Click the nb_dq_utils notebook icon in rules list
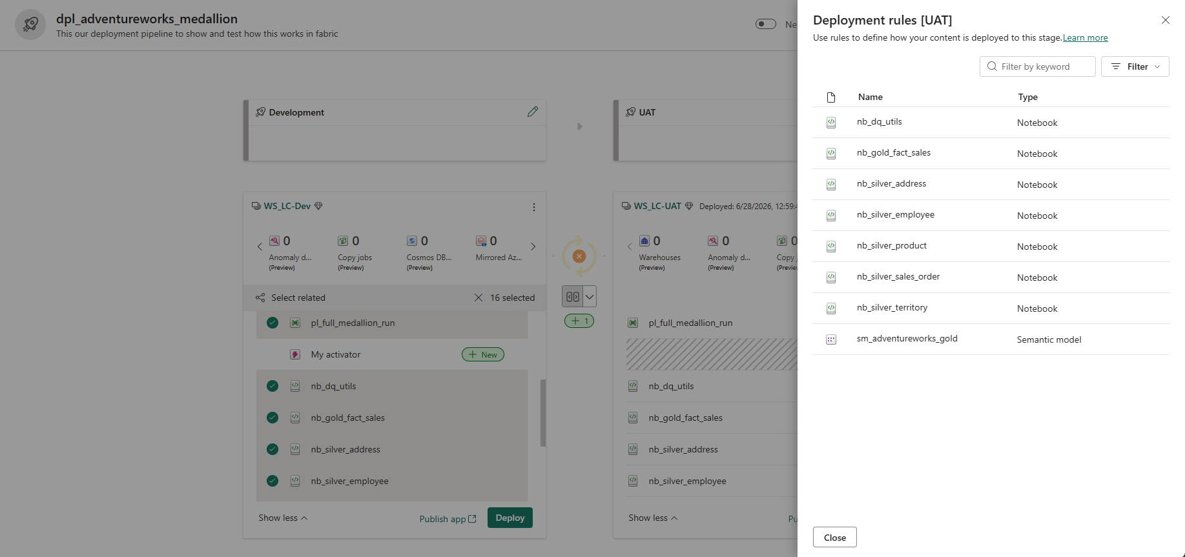Screen dimensions: 1185x557 [831, 123]
